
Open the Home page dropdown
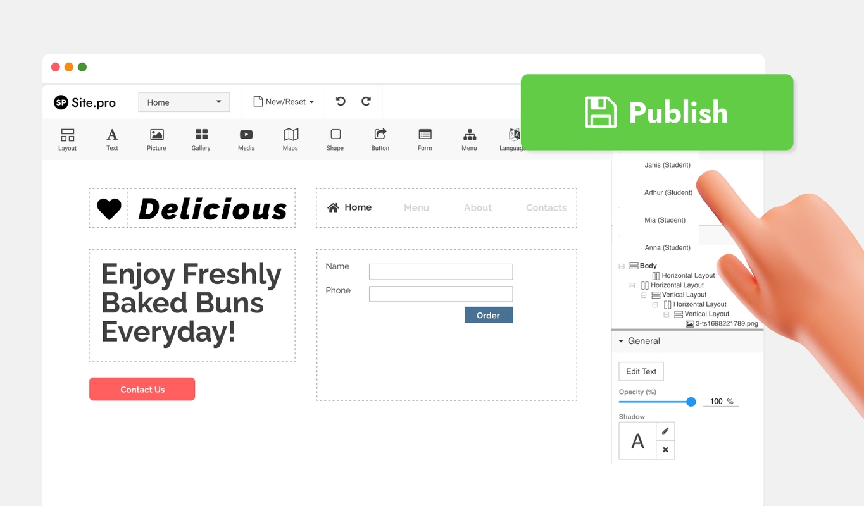pos(184,102)
